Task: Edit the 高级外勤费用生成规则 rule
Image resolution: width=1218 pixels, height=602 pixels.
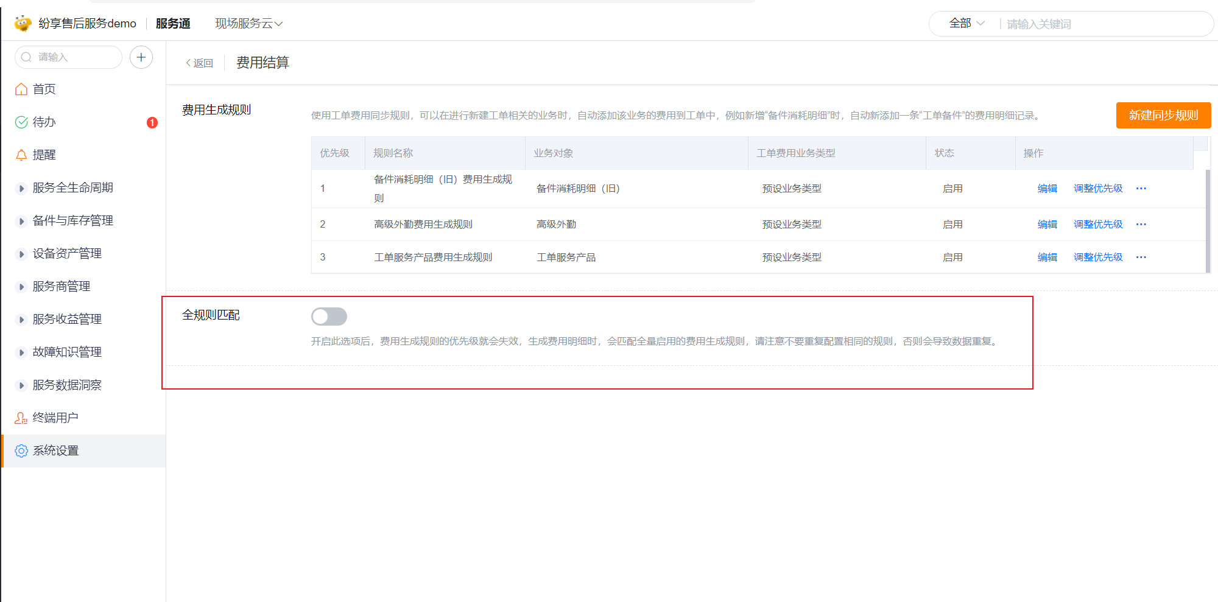Action: [1047, 224]
